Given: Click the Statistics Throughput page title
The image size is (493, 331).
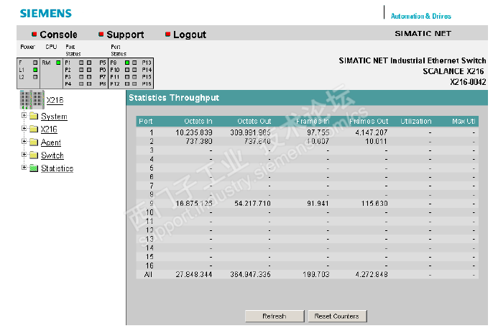Looking at the screenshot, I should (x=174, y=98).
